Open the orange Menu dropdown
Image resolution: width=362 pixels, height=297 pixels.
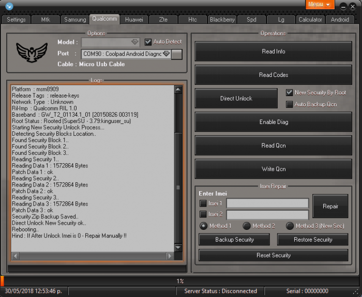[320, 4]
